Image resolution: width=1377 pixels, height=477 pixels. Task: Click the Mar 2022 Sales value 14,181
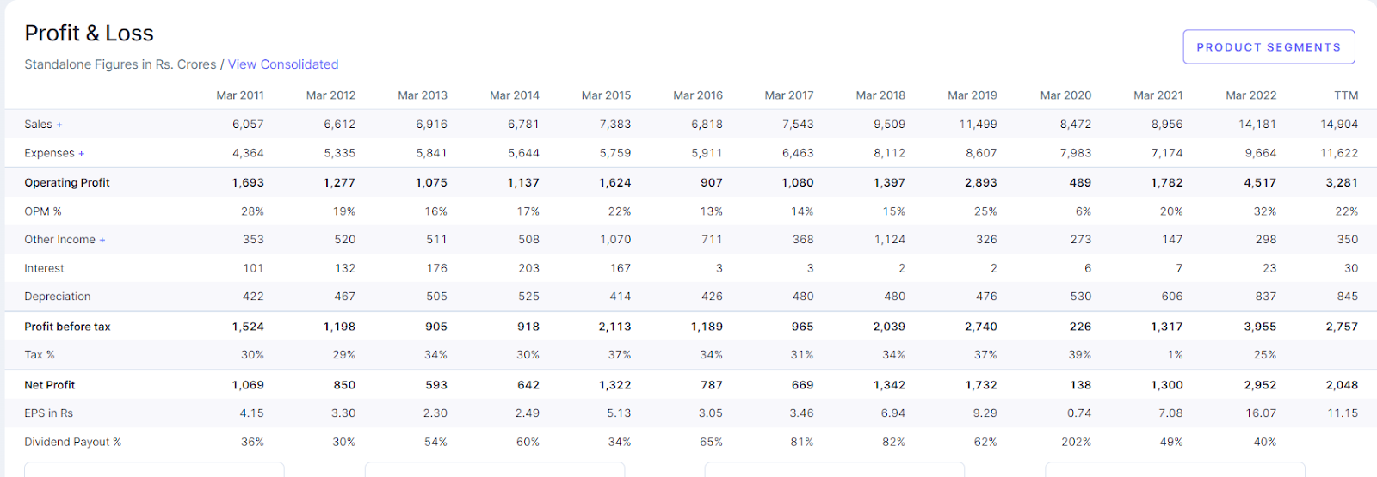coord(1257,125)
